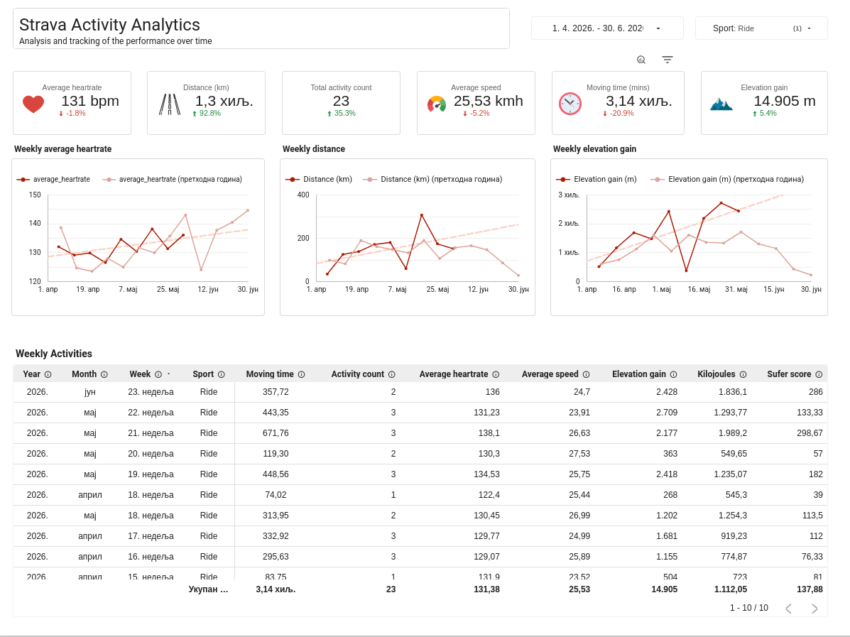Image resolution: width=850 pixels, height=637 pixels.
Task: Click the mountain icon in Elevation gain card
Action: tap(721, 104)
